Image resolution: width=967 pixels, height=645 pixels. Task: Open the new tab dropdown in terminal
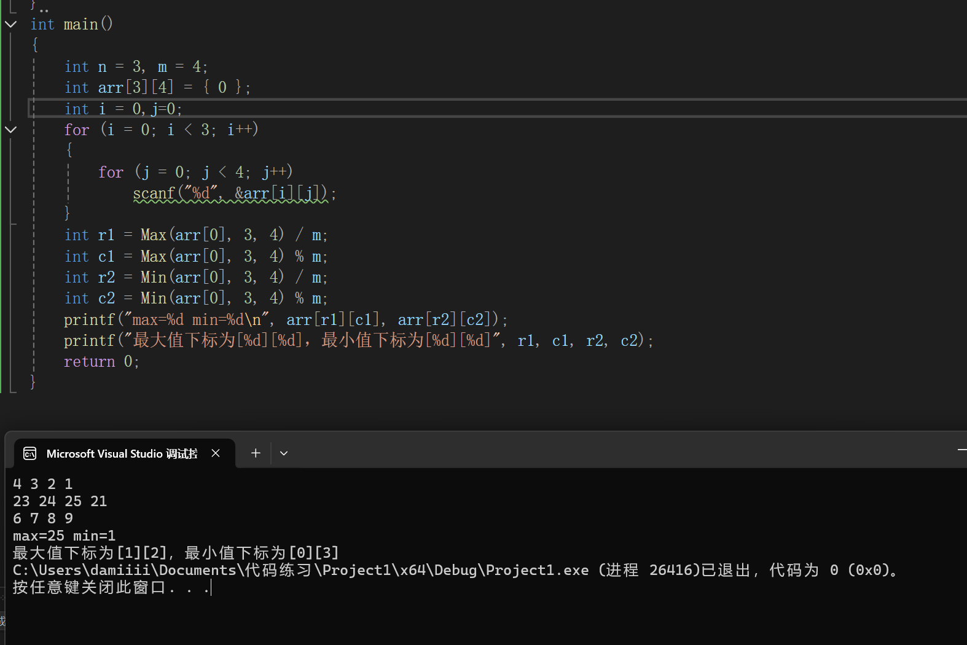tap(284, 453)
